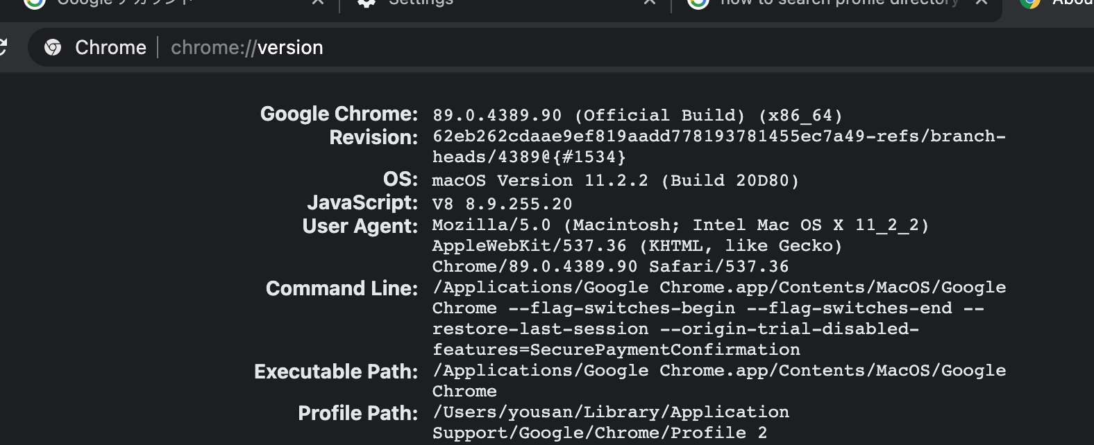Image resolution: width=1094 pixels, height=445 pixels.
Task: Click the Executable Path: label
Action: click(337, 372)
